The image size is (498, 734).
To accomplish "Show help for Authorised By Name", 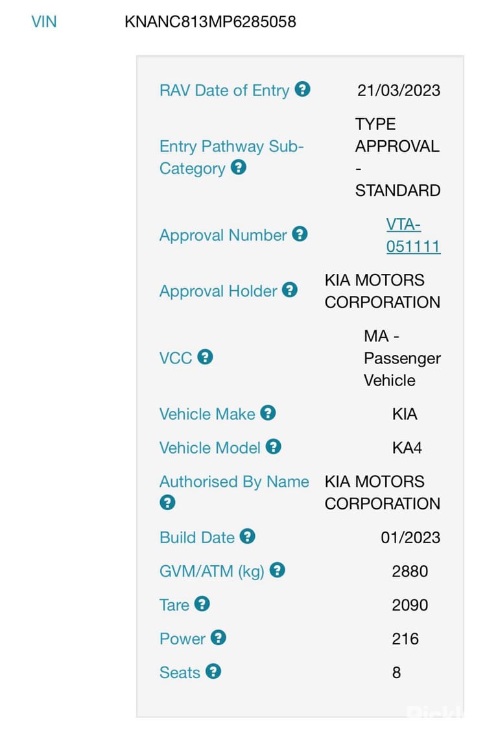I will pyautogui.click(x=167, y=502).
